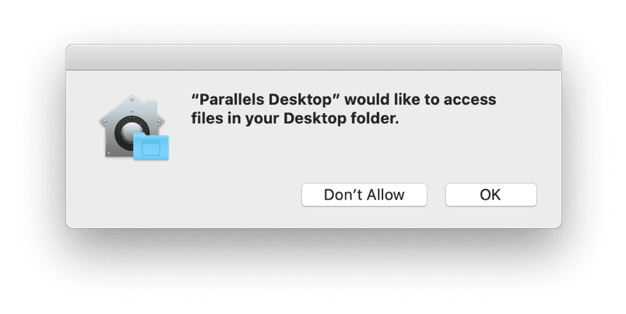Click the Don't Allow button

364,195
